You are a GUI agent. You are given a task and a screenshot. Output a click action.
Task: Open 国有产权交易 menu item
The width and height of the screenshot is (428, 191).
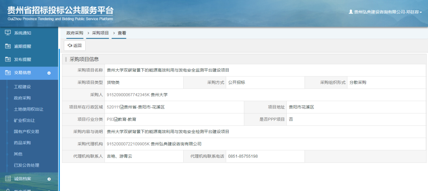coord(26,132)
